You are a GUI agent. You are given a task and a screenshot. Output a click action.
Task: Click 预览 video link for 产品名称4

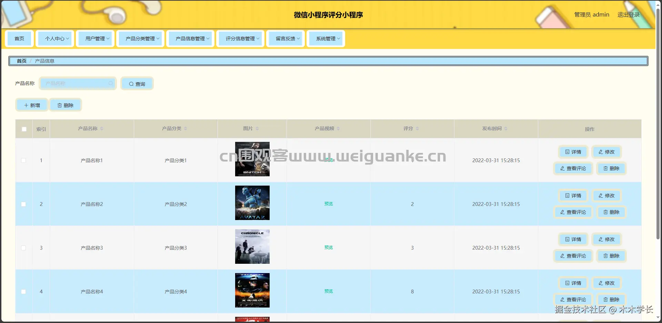pyautogui.click(x=329, y=291)
